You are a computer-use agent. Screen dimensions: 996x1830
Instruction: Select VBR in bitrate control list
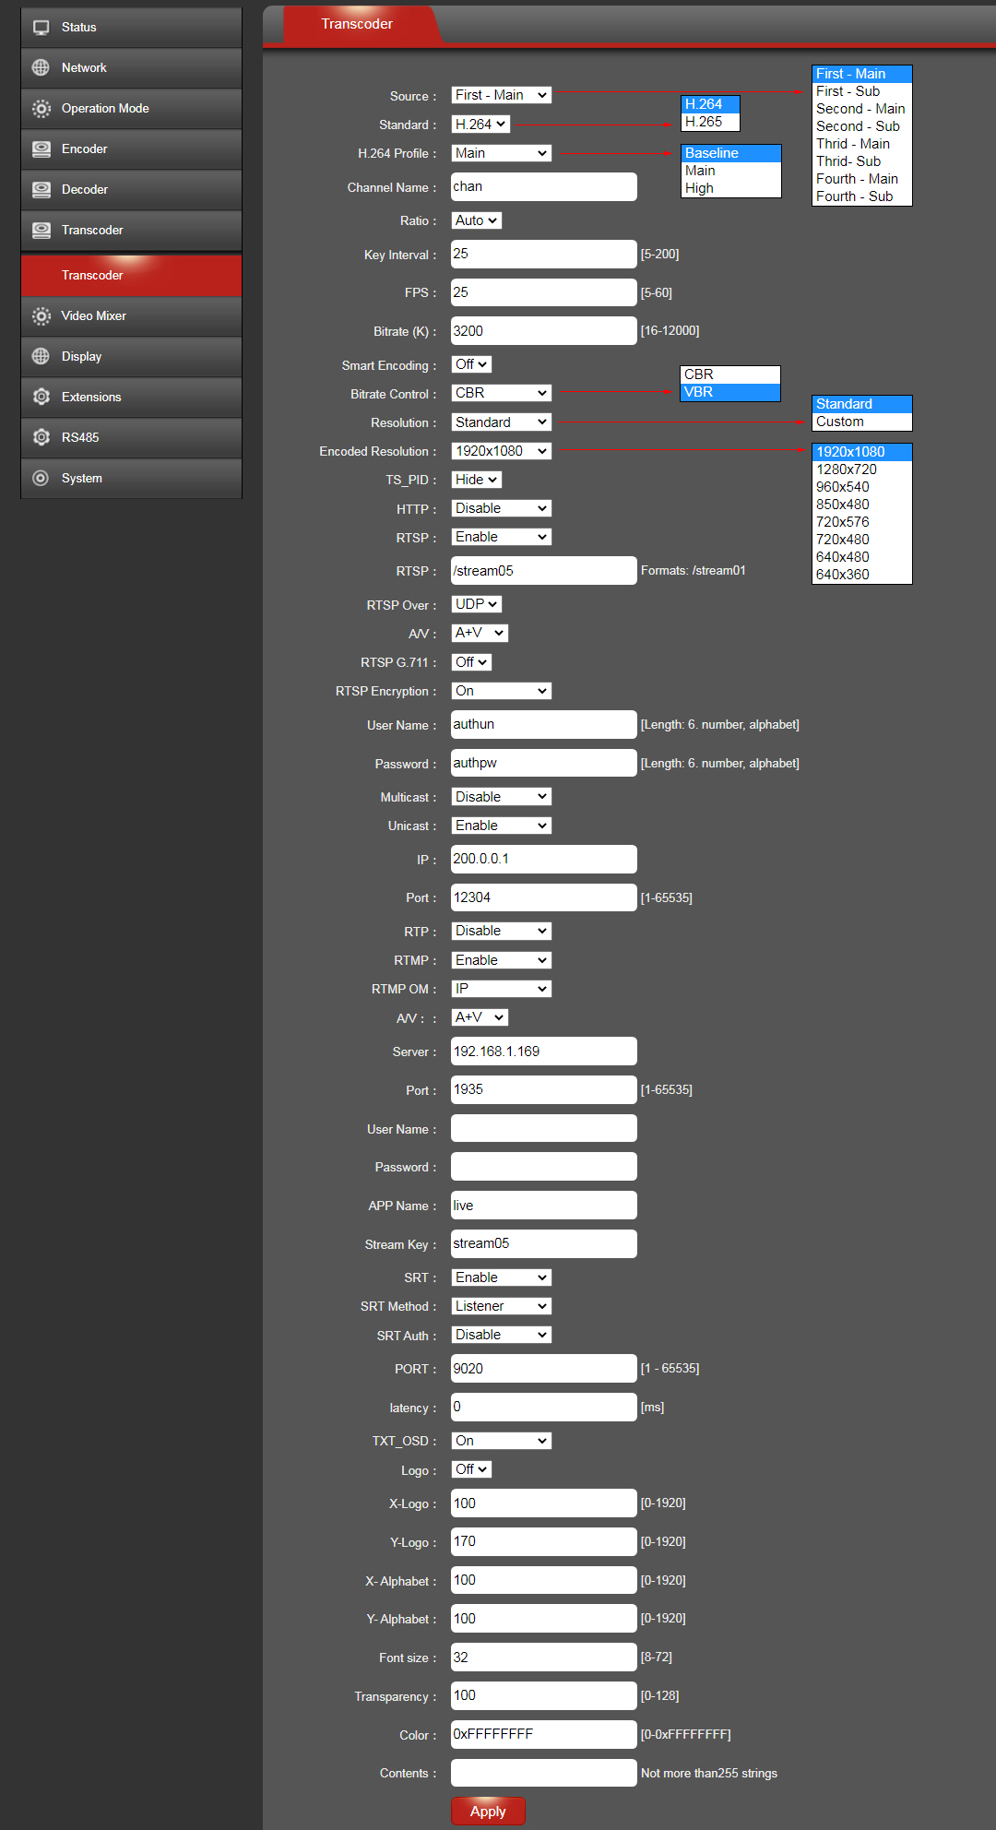(x=730, y=392)
